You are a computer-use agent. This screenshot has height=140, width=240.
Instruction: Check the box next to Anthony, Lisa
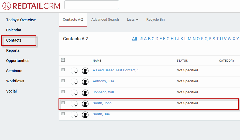[x=63, y=80]
